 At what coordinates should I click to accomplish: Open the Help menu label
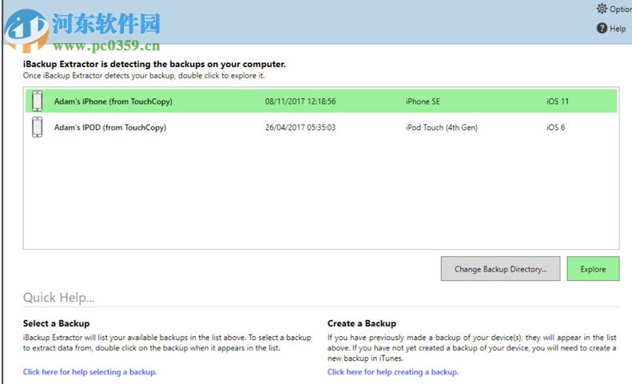click(x=618, y=29)
